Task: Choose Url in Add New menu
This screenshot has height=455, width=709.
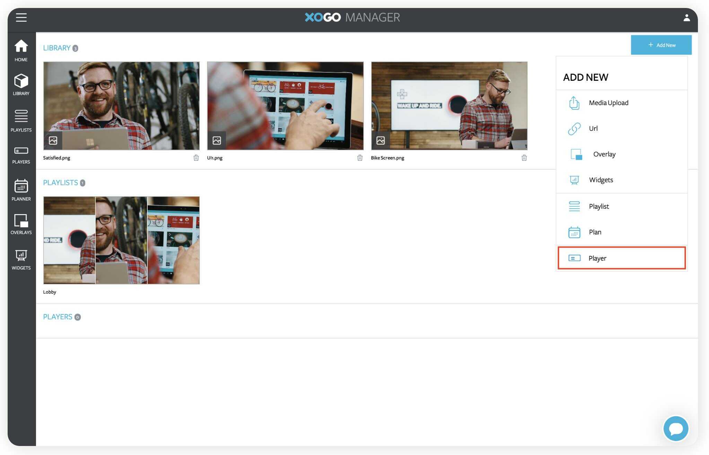Action: [593, 128]
